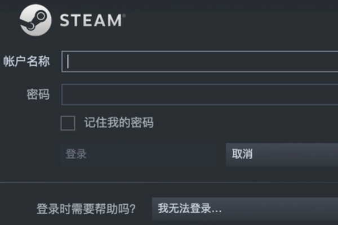Click the Steam logo icon
Image resolution: width=338 pixels, height=225 pixels.
(35, 20)
